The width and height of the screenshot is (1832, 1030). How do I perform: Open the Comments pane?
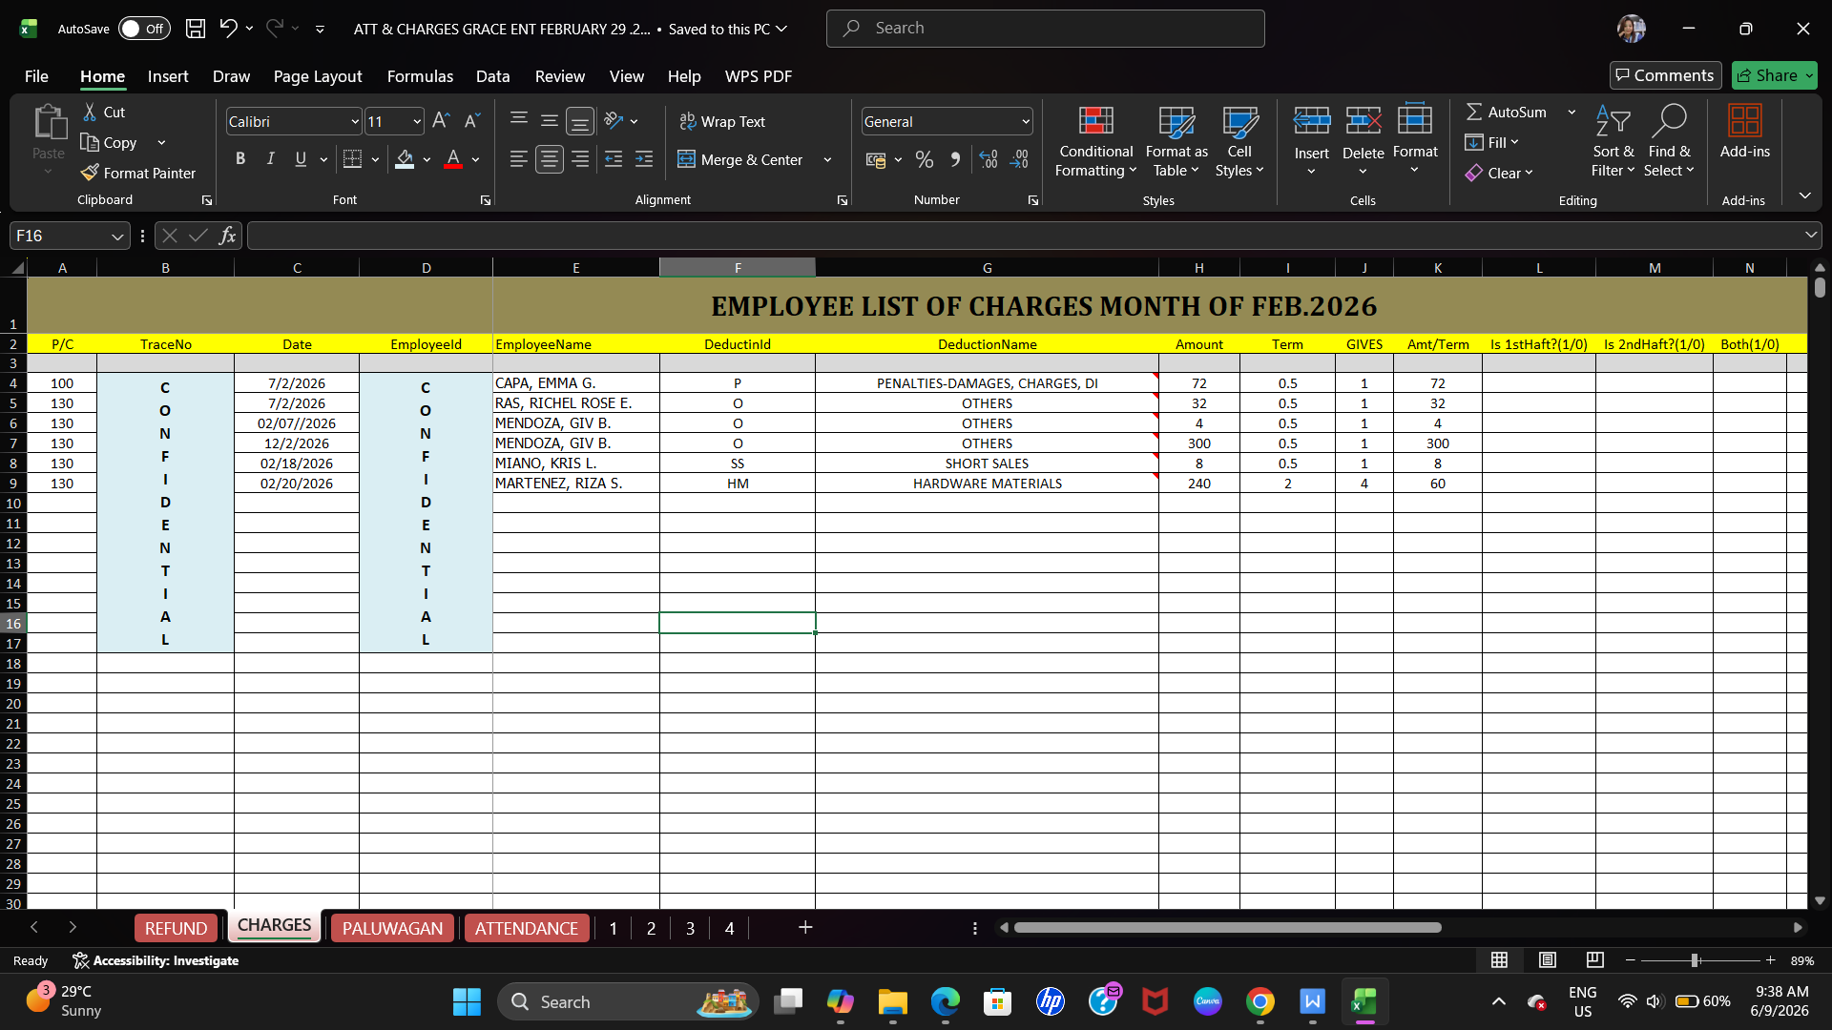pos(1665,75)
